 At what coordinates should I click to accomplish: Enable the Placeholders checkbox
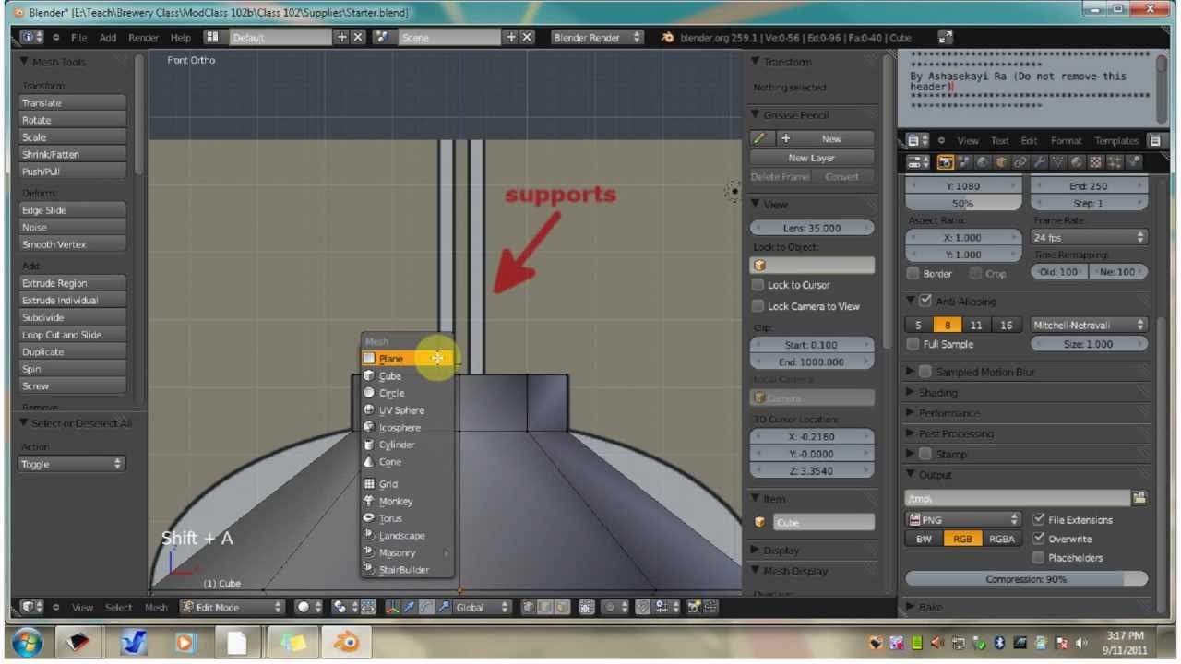pyautogui.click(x=1039, y=557)
